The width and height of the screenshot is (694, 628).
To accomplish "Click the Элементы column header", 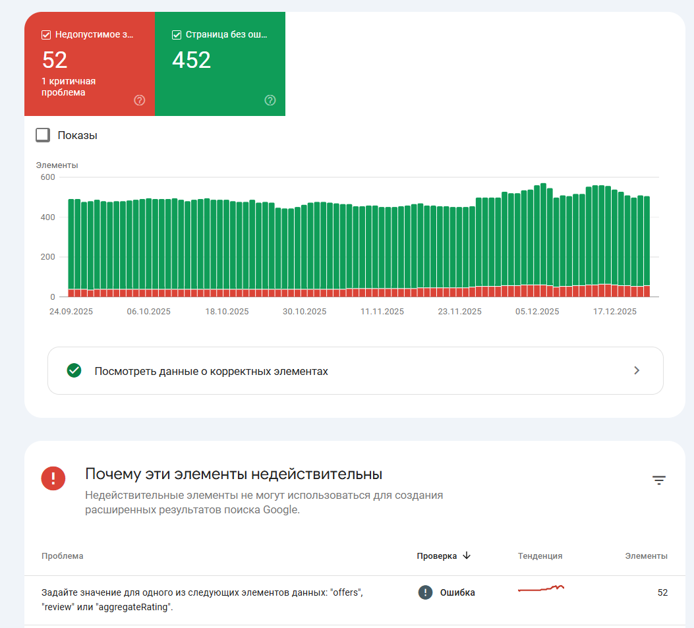I will (646, 556).
